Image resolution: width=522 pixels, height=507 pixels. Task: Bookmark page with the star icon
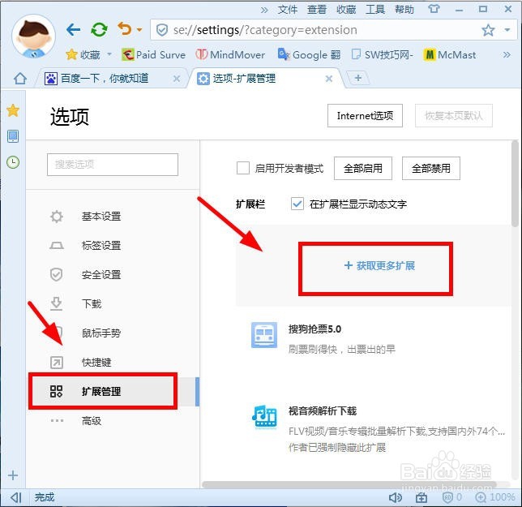[x=488, y=30]
